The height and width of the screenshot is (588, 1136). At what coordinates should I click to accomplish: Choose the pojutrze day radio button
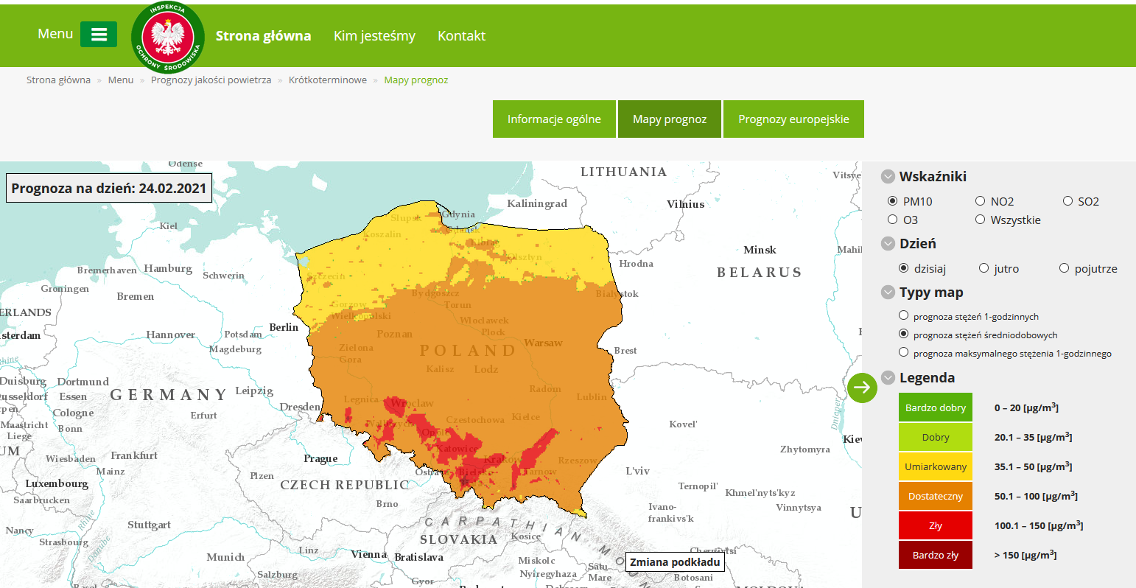pos(1064,268)
